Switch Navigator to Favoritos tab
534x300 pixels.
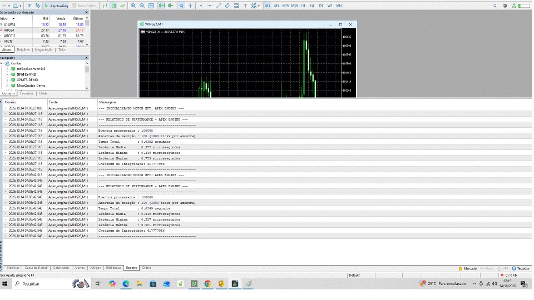tap(27, 93)
